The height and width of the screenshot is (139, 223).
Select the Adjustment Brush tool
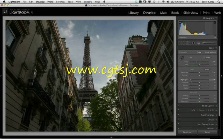click(209, 43)
